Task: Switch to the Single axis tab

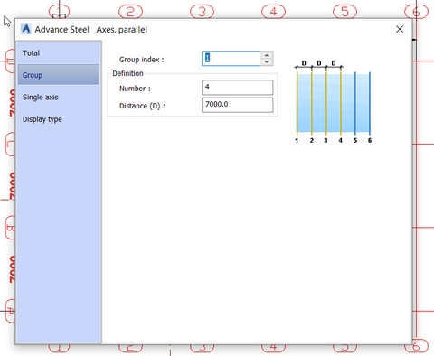Action: coord(59,97)
